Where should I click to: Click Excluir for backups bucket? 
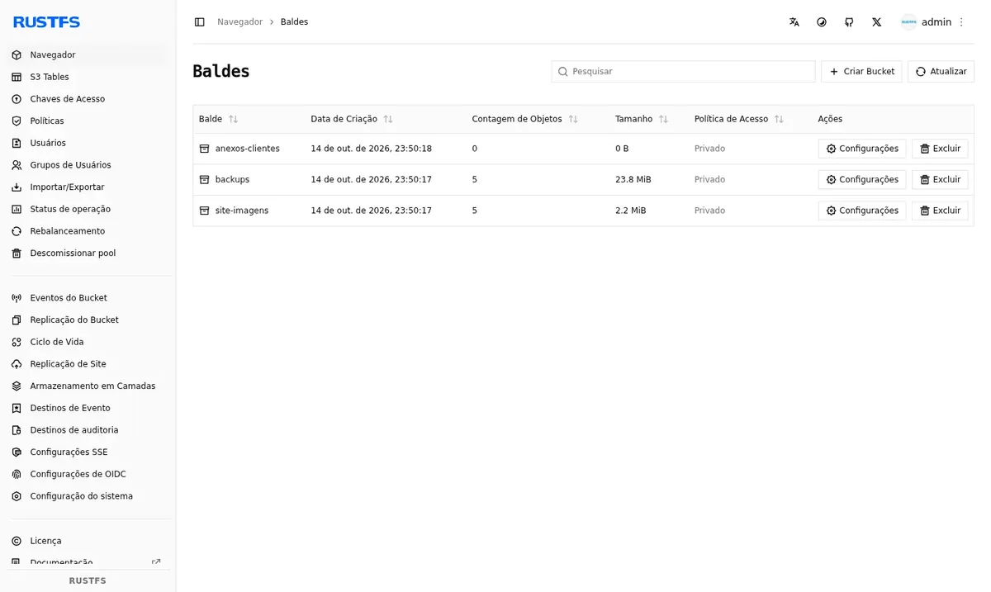940,179
